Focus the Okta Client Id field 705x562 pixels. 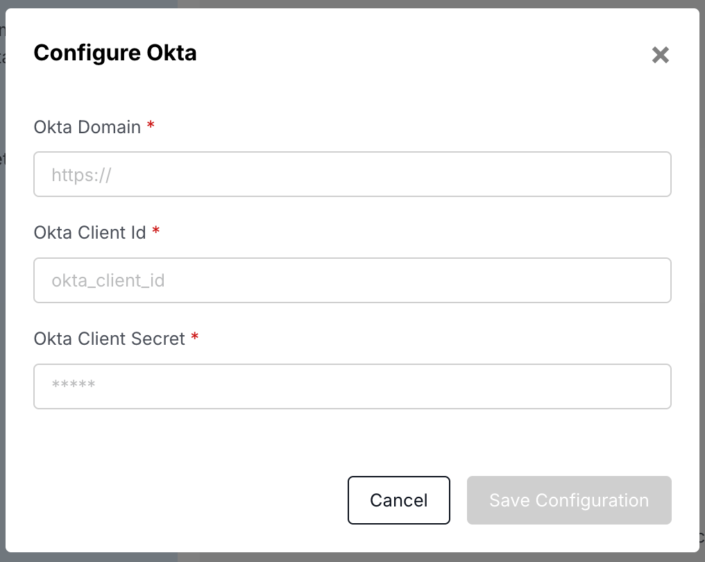click(x=352, y=280)
